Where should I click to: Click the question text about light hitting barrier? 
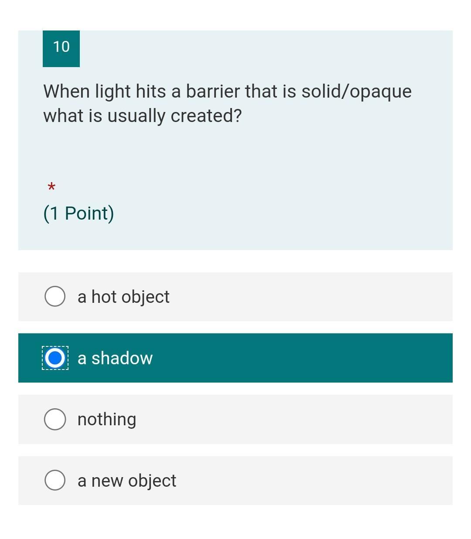[x=227, y=104]
